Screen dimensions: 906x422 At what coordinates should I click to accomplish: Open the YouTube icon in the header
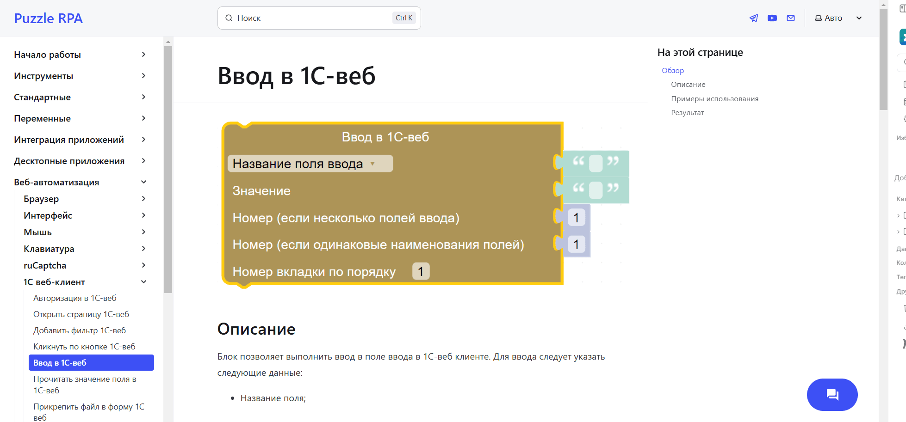point(772,18)
